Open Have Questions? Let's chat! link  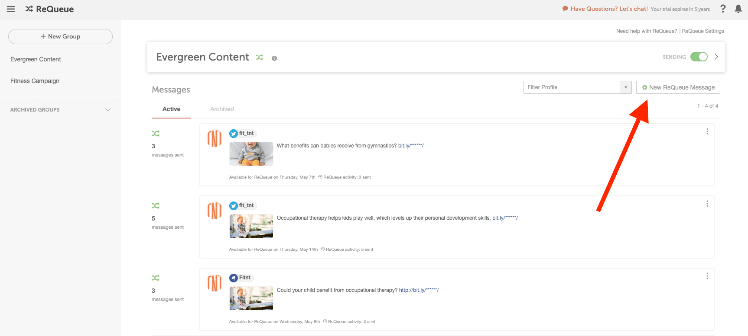[x=609, y=9]
